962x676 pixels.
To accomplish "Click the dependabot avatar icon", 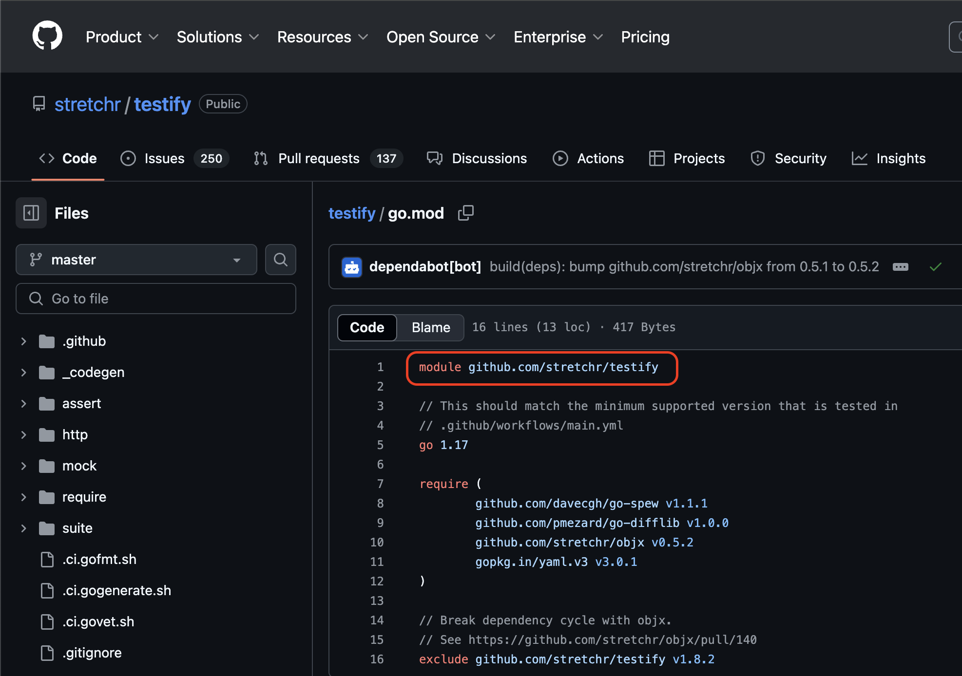I will coord(351,267).
